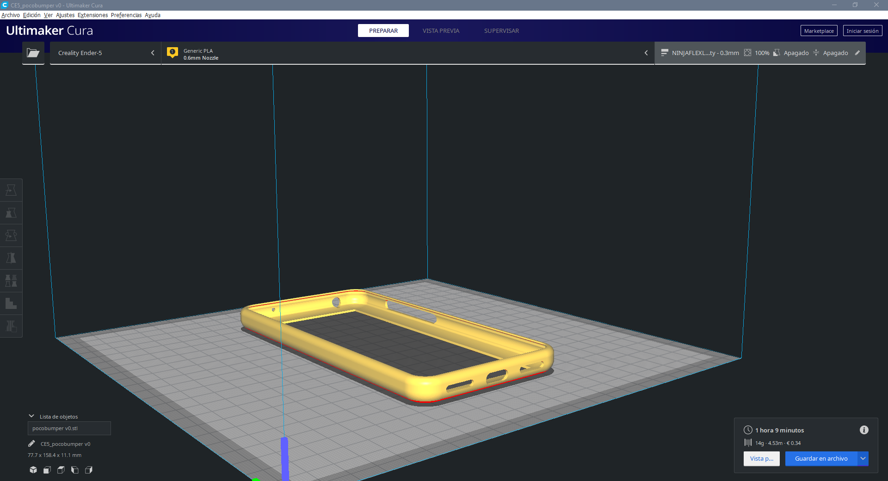Open the Per Model Settings tool

coord(11,280)
